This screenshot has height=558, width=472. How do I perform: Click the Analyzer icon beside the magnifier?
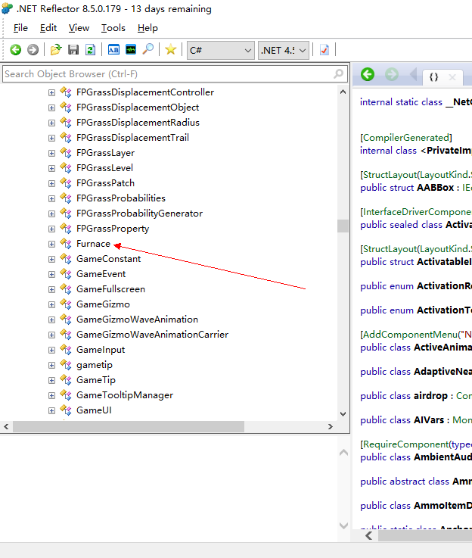[131, 50]
